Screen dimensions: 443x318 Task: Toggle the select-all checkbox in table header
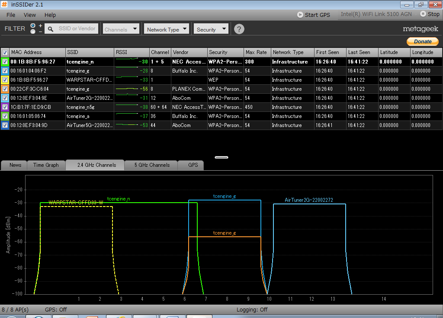(5, 52)
